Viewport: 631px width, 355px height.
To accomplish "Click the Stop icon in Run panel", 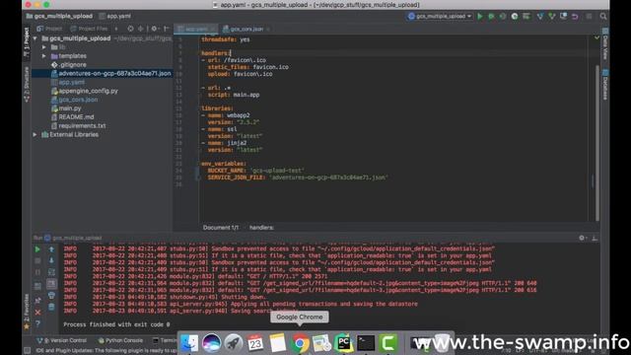I will [x=37, y=260].
